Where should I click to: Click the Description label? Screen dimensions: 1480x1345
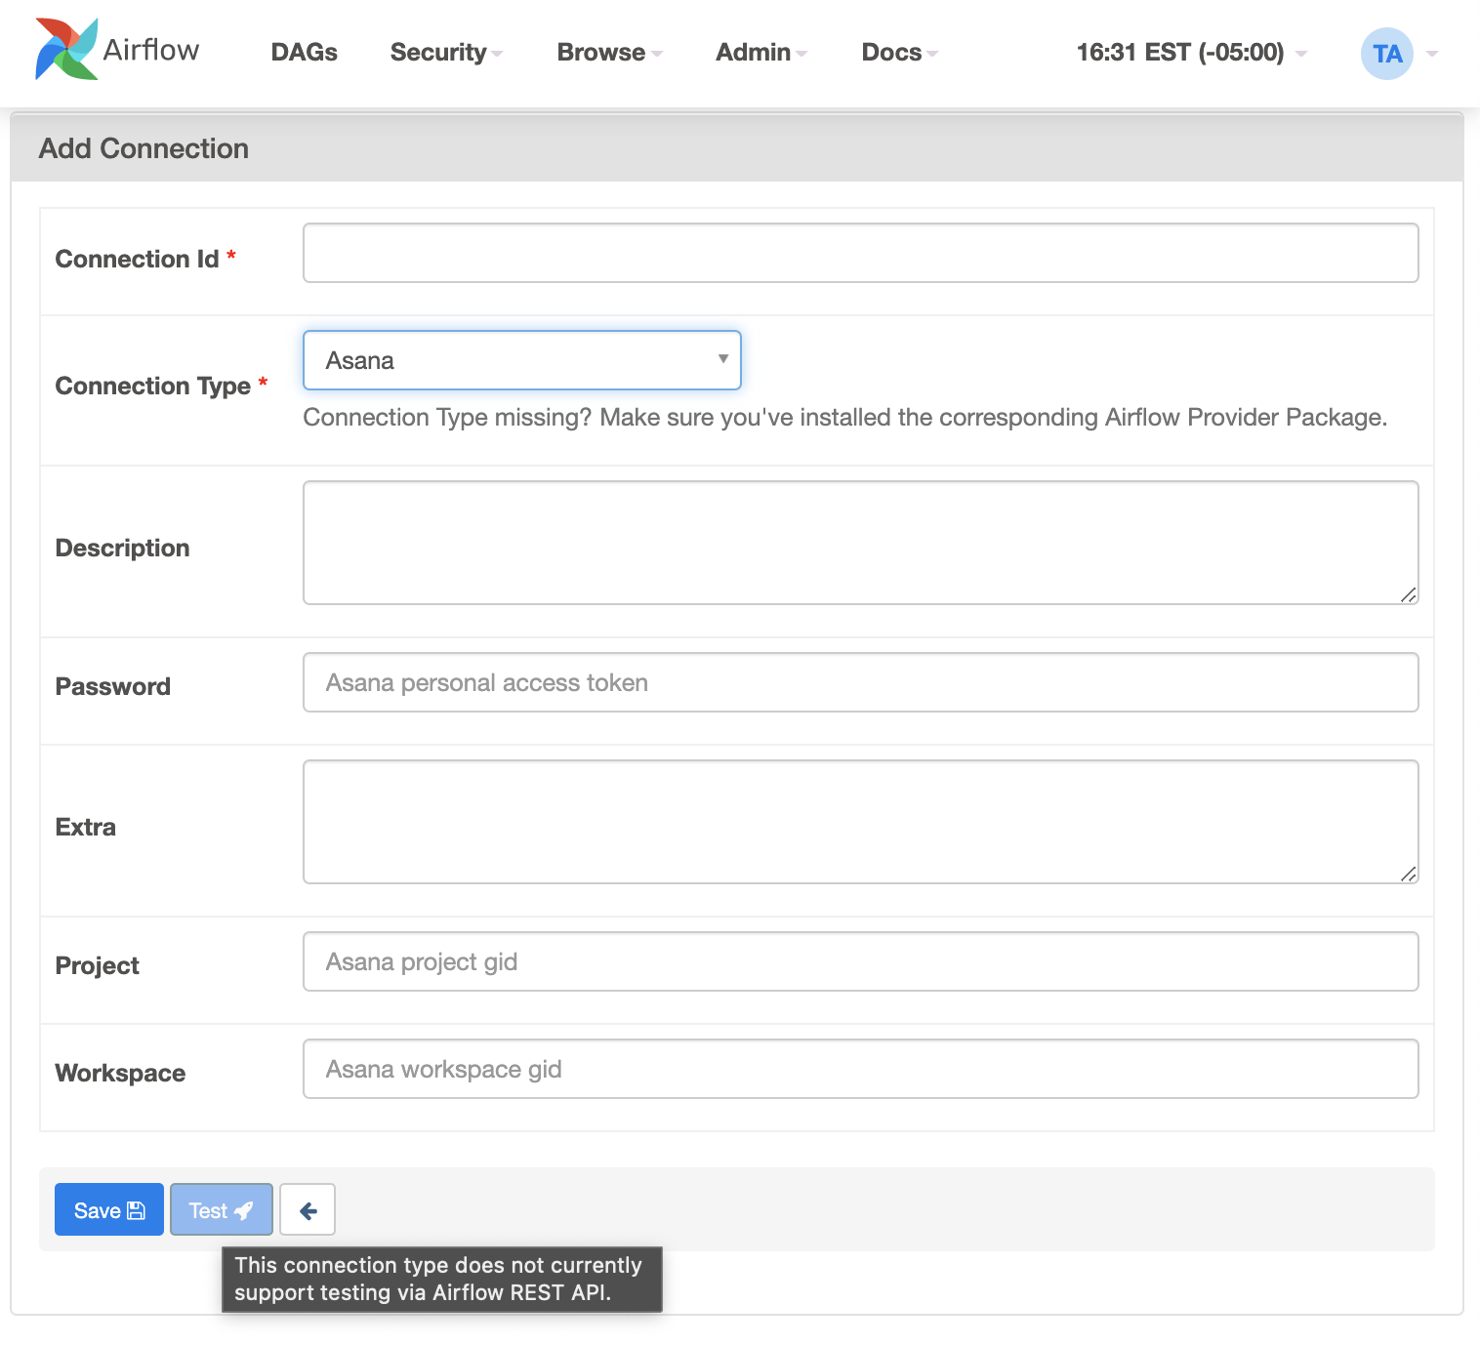point(122,548)
